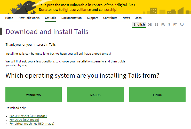Switch language to ES

(x=156, y=25)
